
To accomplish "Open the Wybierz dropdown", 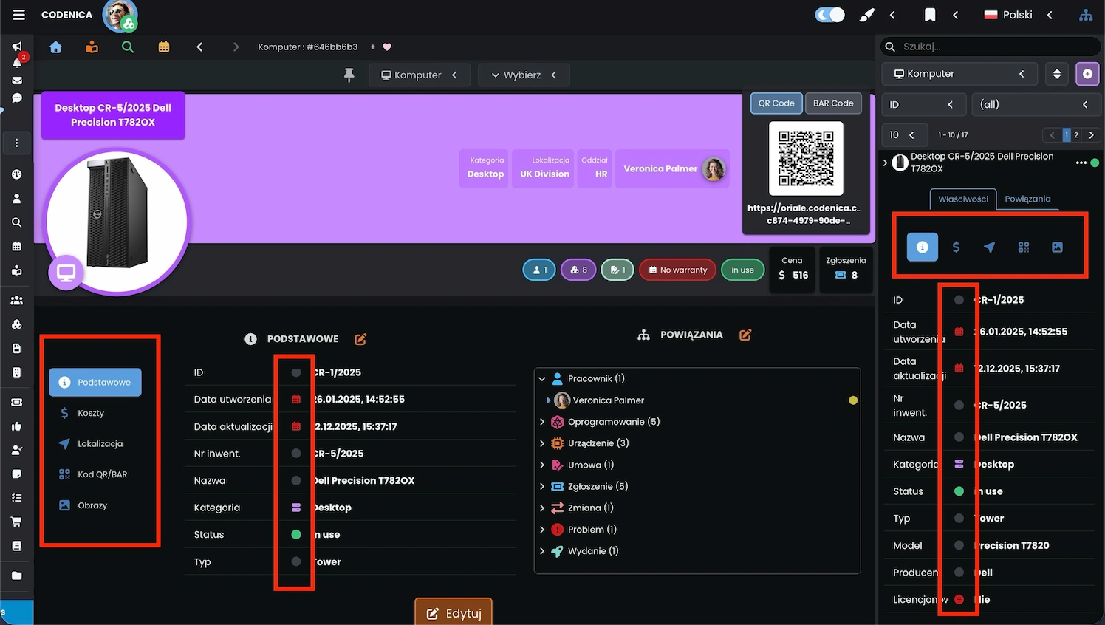I will (x=524, y=75).
